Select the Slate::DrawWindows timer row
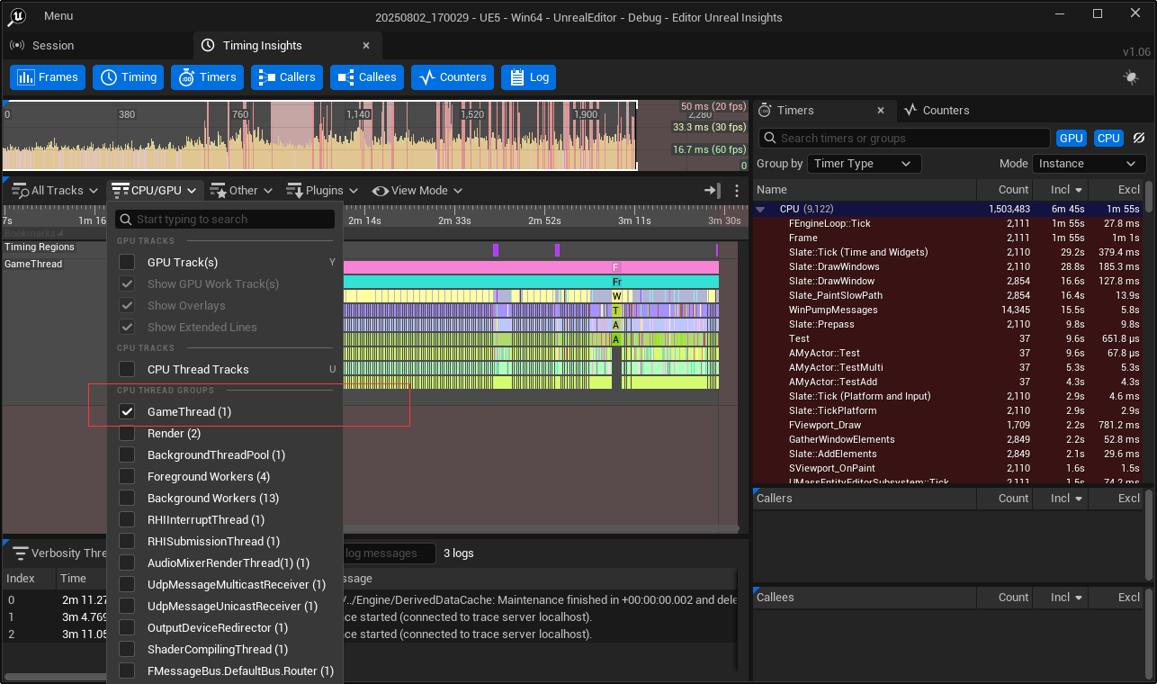 pos(948,267)
